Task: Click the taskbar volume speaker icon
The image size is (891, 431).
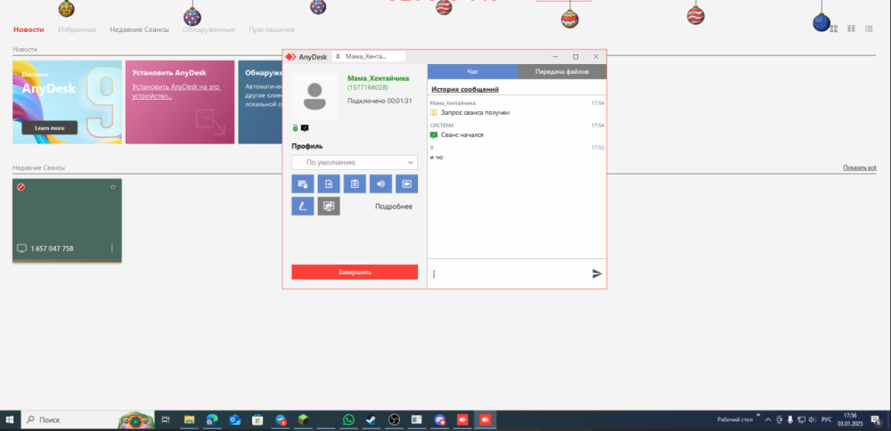Action: pyautogui.click(x=812, y=420)
